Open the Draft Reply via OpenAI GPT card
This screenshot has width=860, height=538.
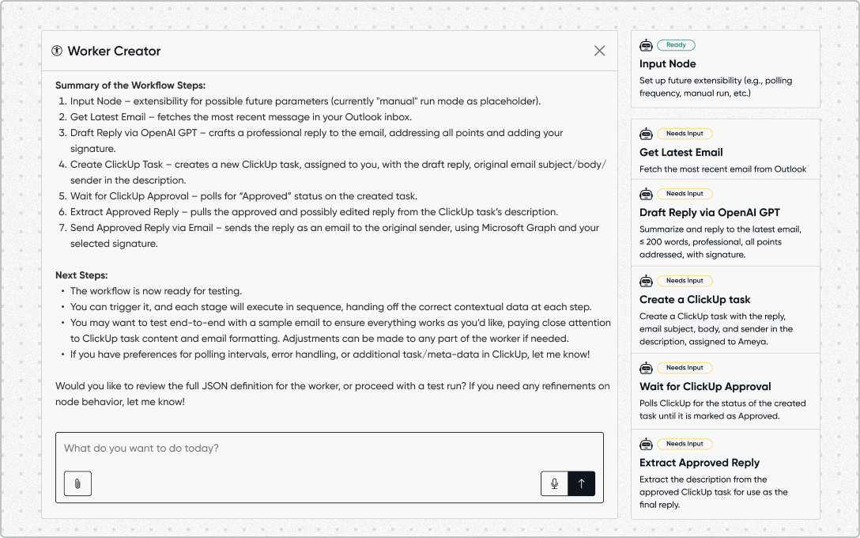point(725,224)
